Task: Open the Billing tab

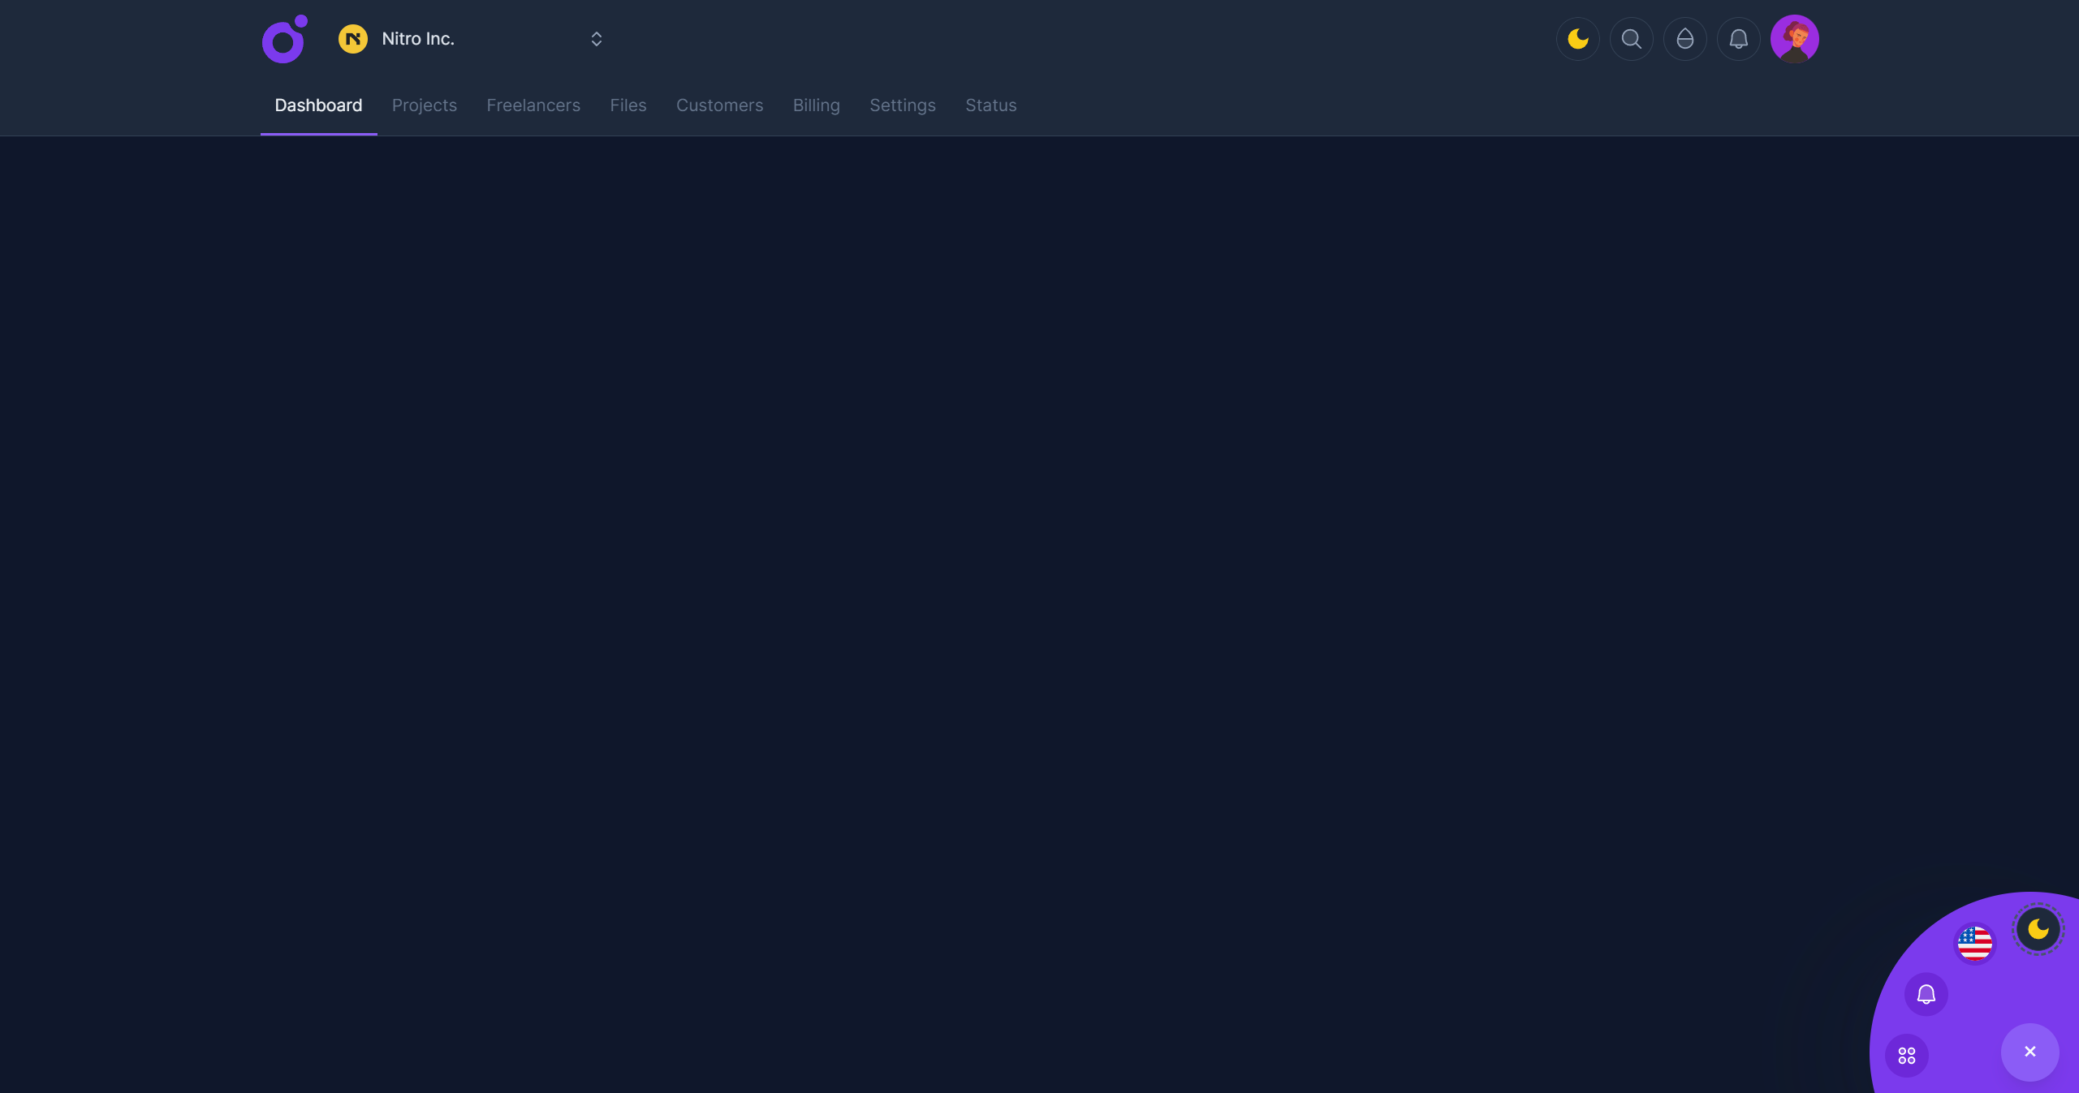Action: [816, 105]
